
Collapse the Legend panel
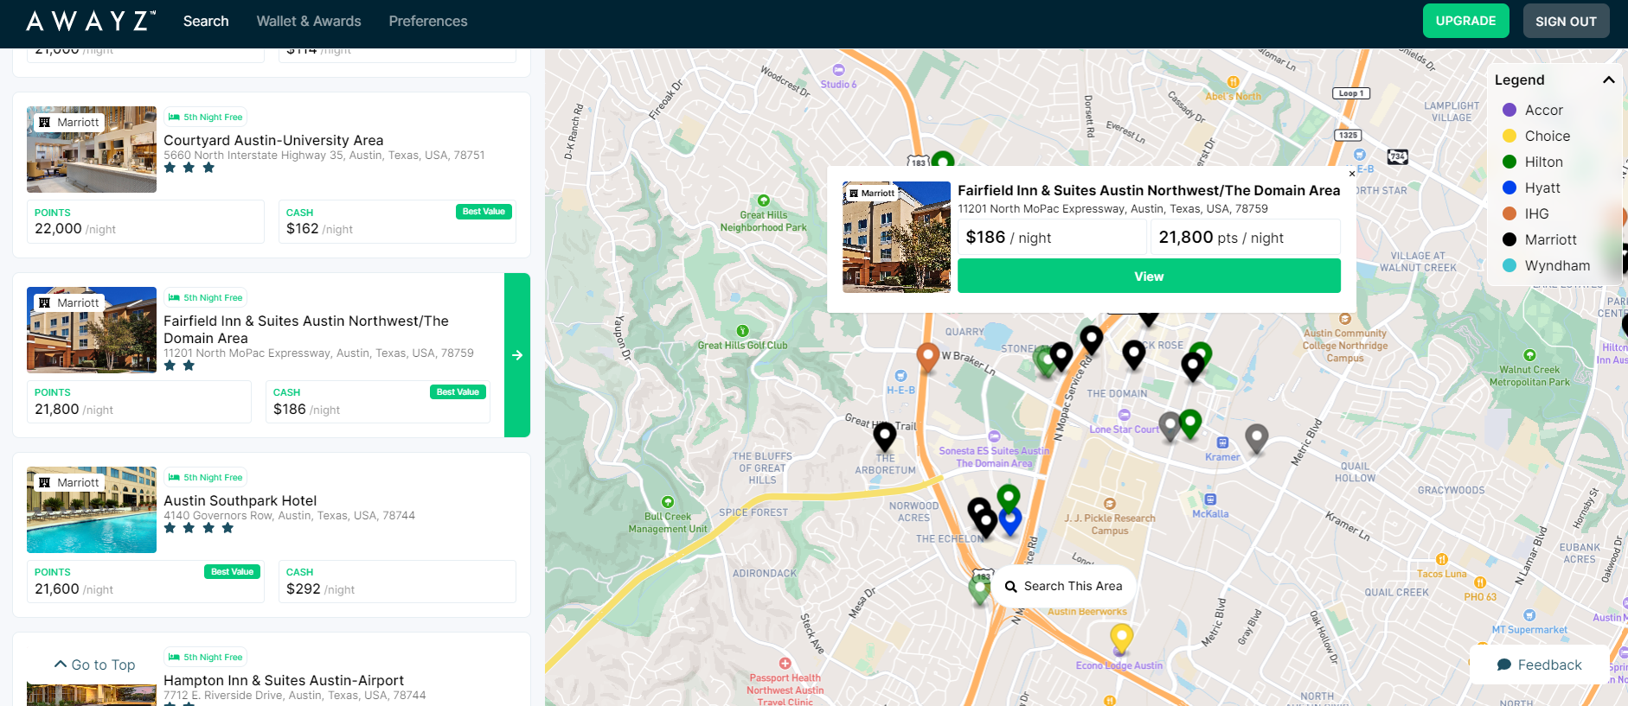1608,80
